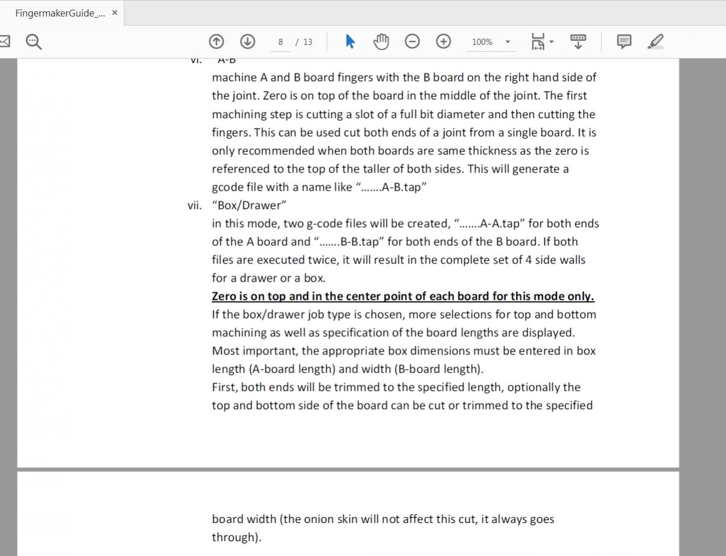Click the 'vii.' list numeral
Image resolution: width=726 pixels, height=556 pixels.
tap(194, 205)
